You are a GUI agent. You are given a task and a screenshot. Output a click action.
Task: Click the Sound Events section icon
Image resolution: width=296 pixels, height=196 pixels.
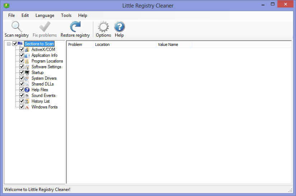pyautogui.click(x=27, y=95)
